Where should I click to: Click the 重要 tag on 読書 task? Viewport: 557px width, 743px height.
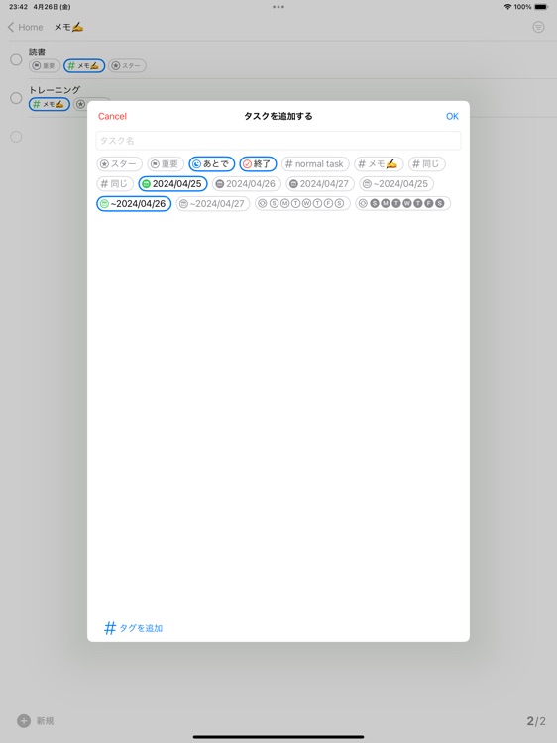(x=45, y=65)
